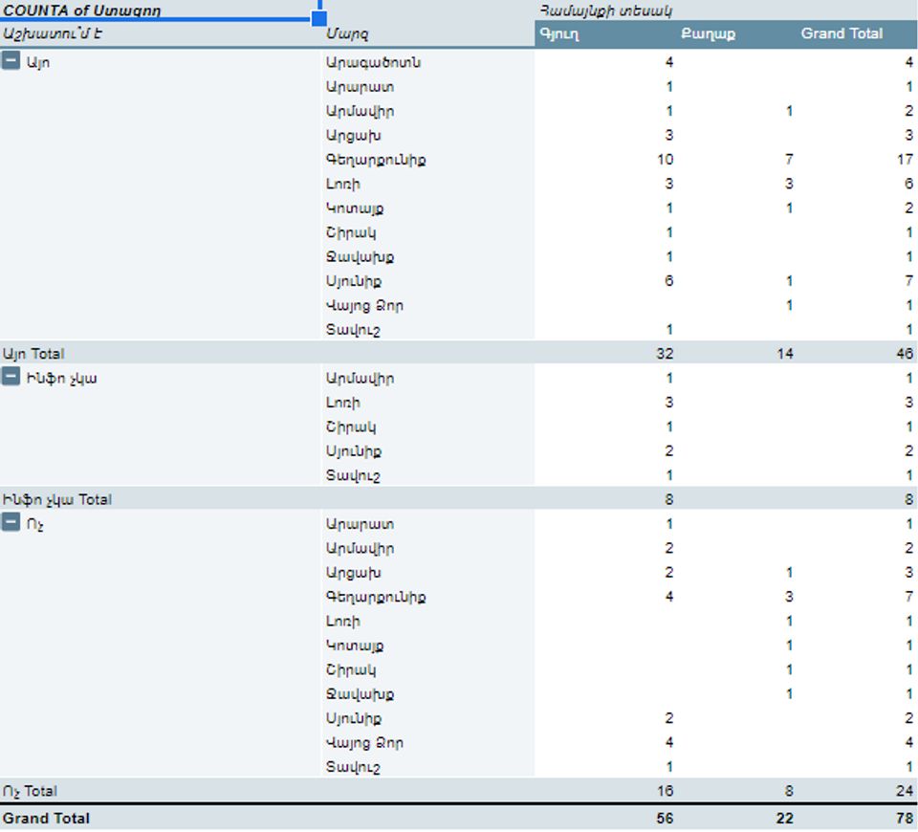
Task: Select Սյունիք row label in Այո group
Action: (x=353, y=281)
